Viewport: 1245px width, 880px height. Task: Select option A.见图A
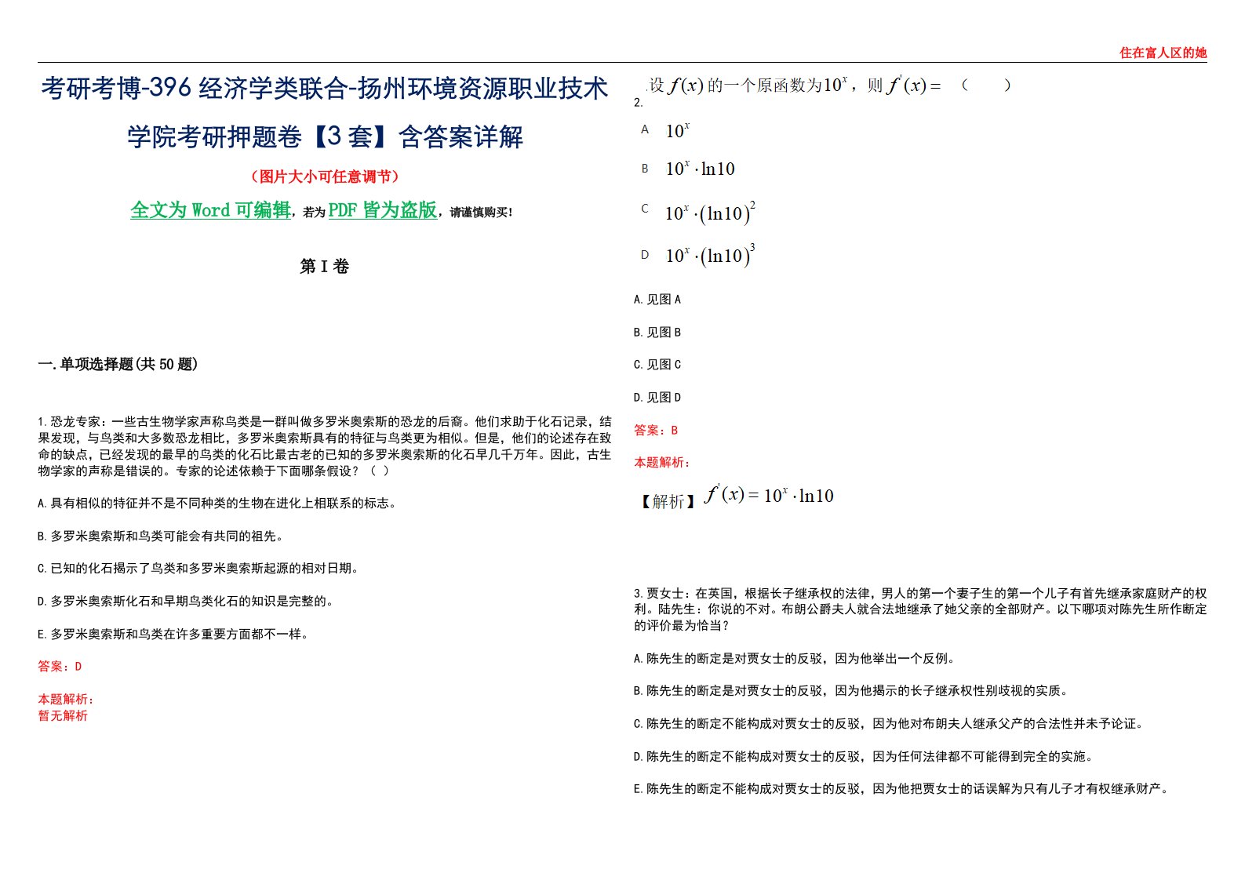657,300
